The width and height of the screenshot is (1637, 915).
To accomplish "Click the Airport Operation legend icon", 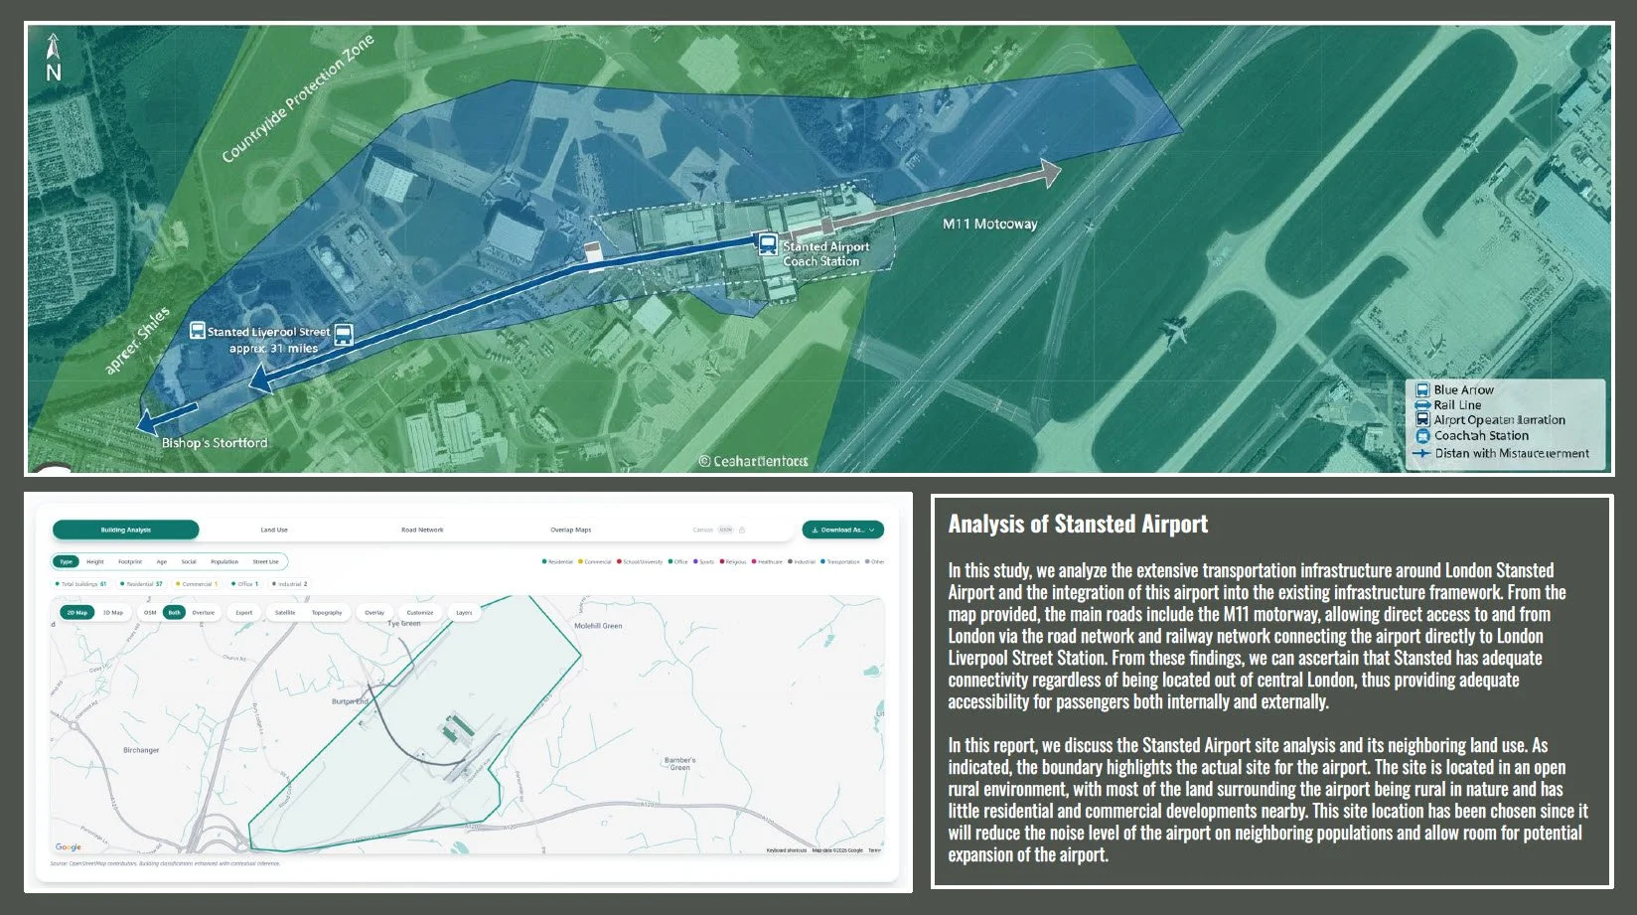I will (x=1422, y=419).
